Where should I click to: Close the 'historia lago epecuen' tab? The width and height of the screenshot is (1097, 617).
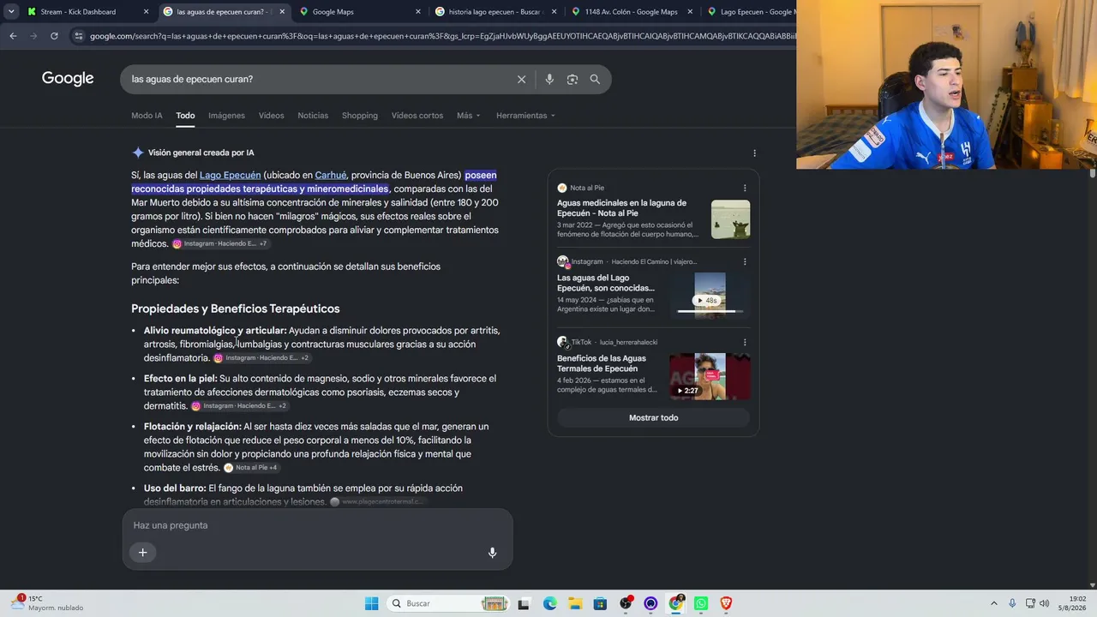(x=554, y=12)
